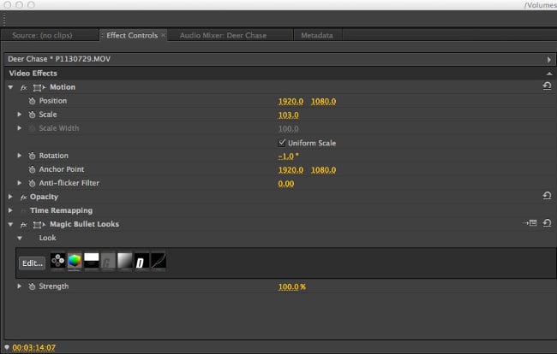Screen dimensions: 557x354
Task: Expand the Opacity effect properties
Action: click(10, 197)
